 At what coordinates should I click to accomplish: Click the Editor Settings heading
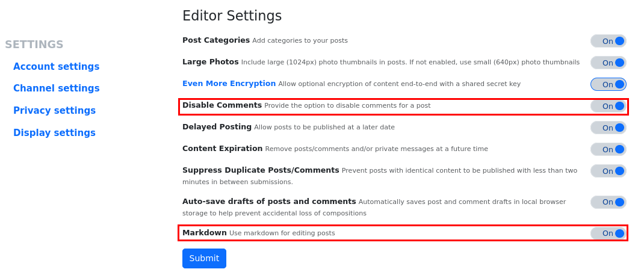[x=232, y=16]
